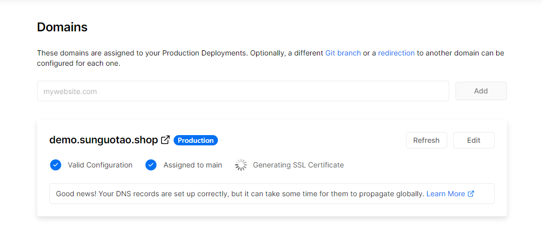Viewport: 542px width, 225px height.
Task: Click the Domains page heading
Action: pos(62,27)
